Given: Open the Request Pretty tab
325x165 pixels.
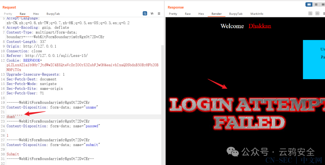Looking at the screenshot, I should pyautogui.click(x=8, y=14).
